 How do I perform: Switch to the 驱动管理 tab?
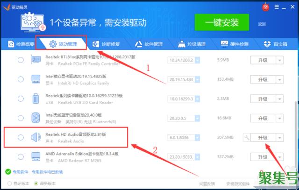pyautogui.click(x=63, y=44)
